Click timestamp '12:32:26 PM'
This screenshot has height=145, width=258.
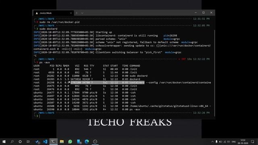(202, 113)
